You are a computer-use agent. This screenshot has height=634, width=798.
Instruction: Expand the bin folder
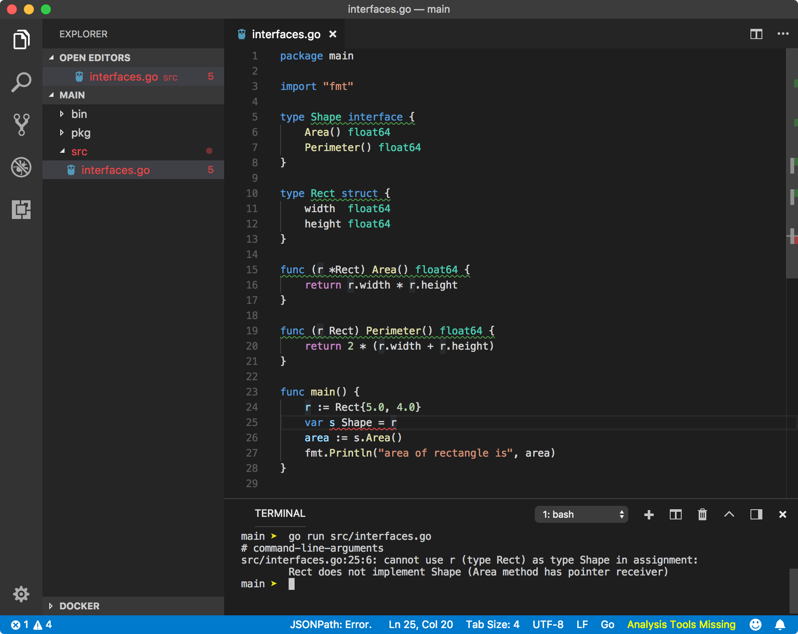point(78,114)
